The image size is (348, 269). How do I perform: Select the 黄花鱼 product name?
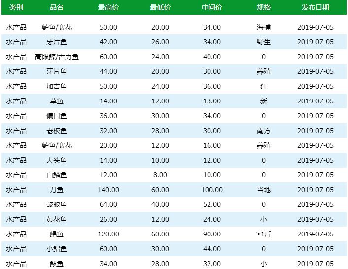(57, 219)
